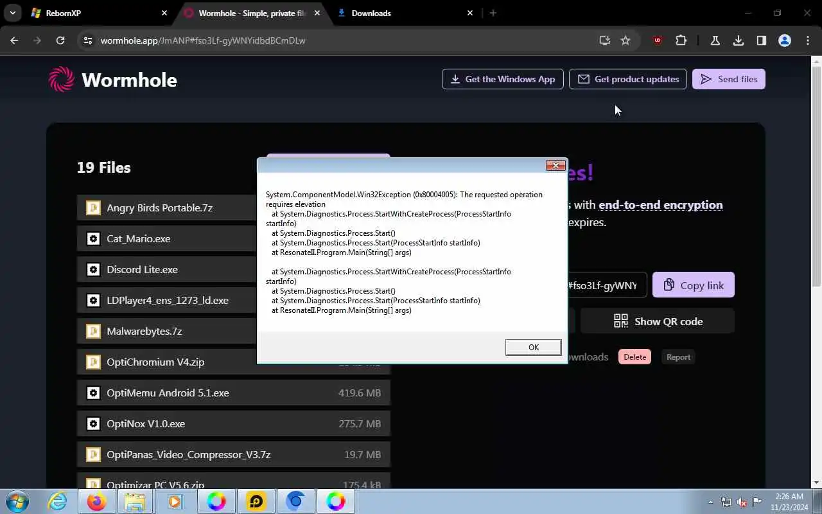Toggle the browser side panel
Image resolution: width=822 pixels, height=514 pixels.
762,40
